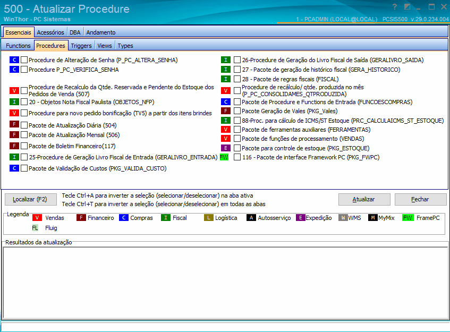Screen dimensions: 450x332
Task: Click the Vendas red V legend icon
Action: click(37, 218)
